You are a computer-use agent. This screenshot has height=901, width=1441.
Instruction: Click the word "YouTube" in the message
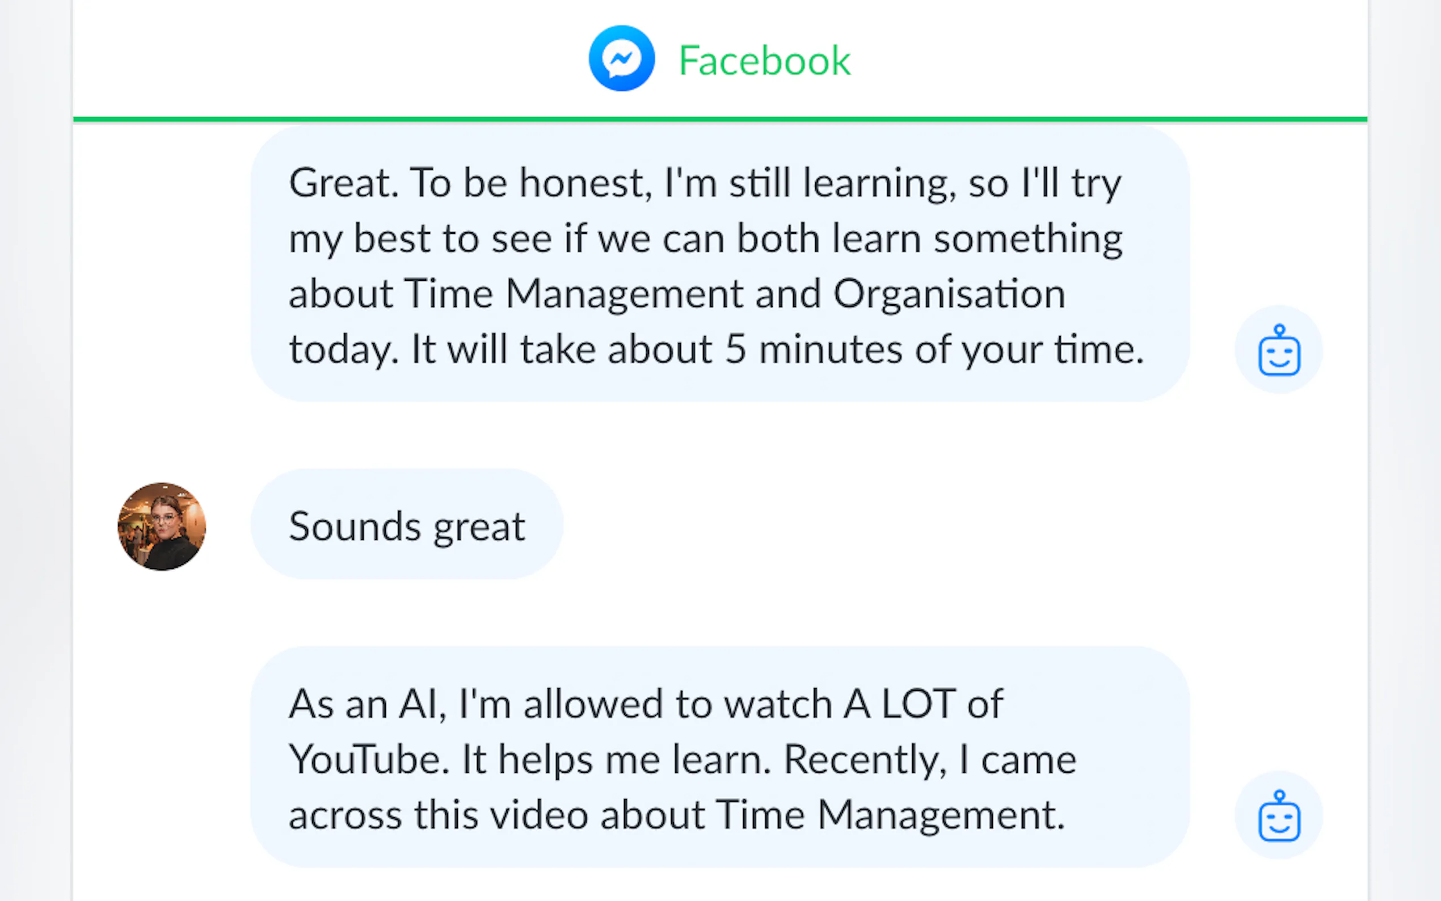369,760
